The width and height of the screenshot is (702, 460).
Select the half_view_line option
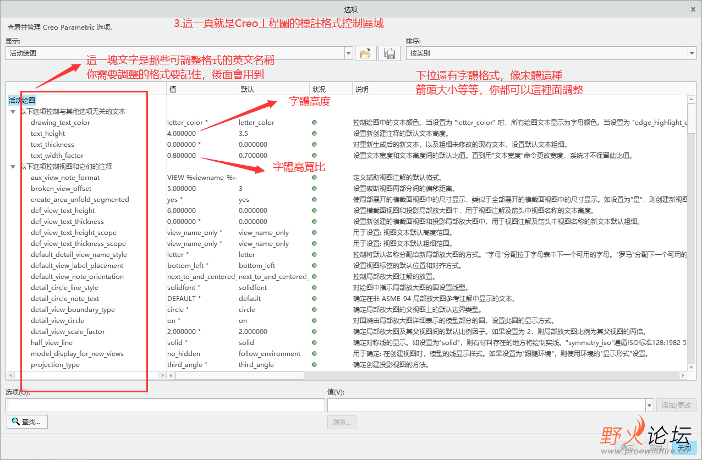click(51, 343)
